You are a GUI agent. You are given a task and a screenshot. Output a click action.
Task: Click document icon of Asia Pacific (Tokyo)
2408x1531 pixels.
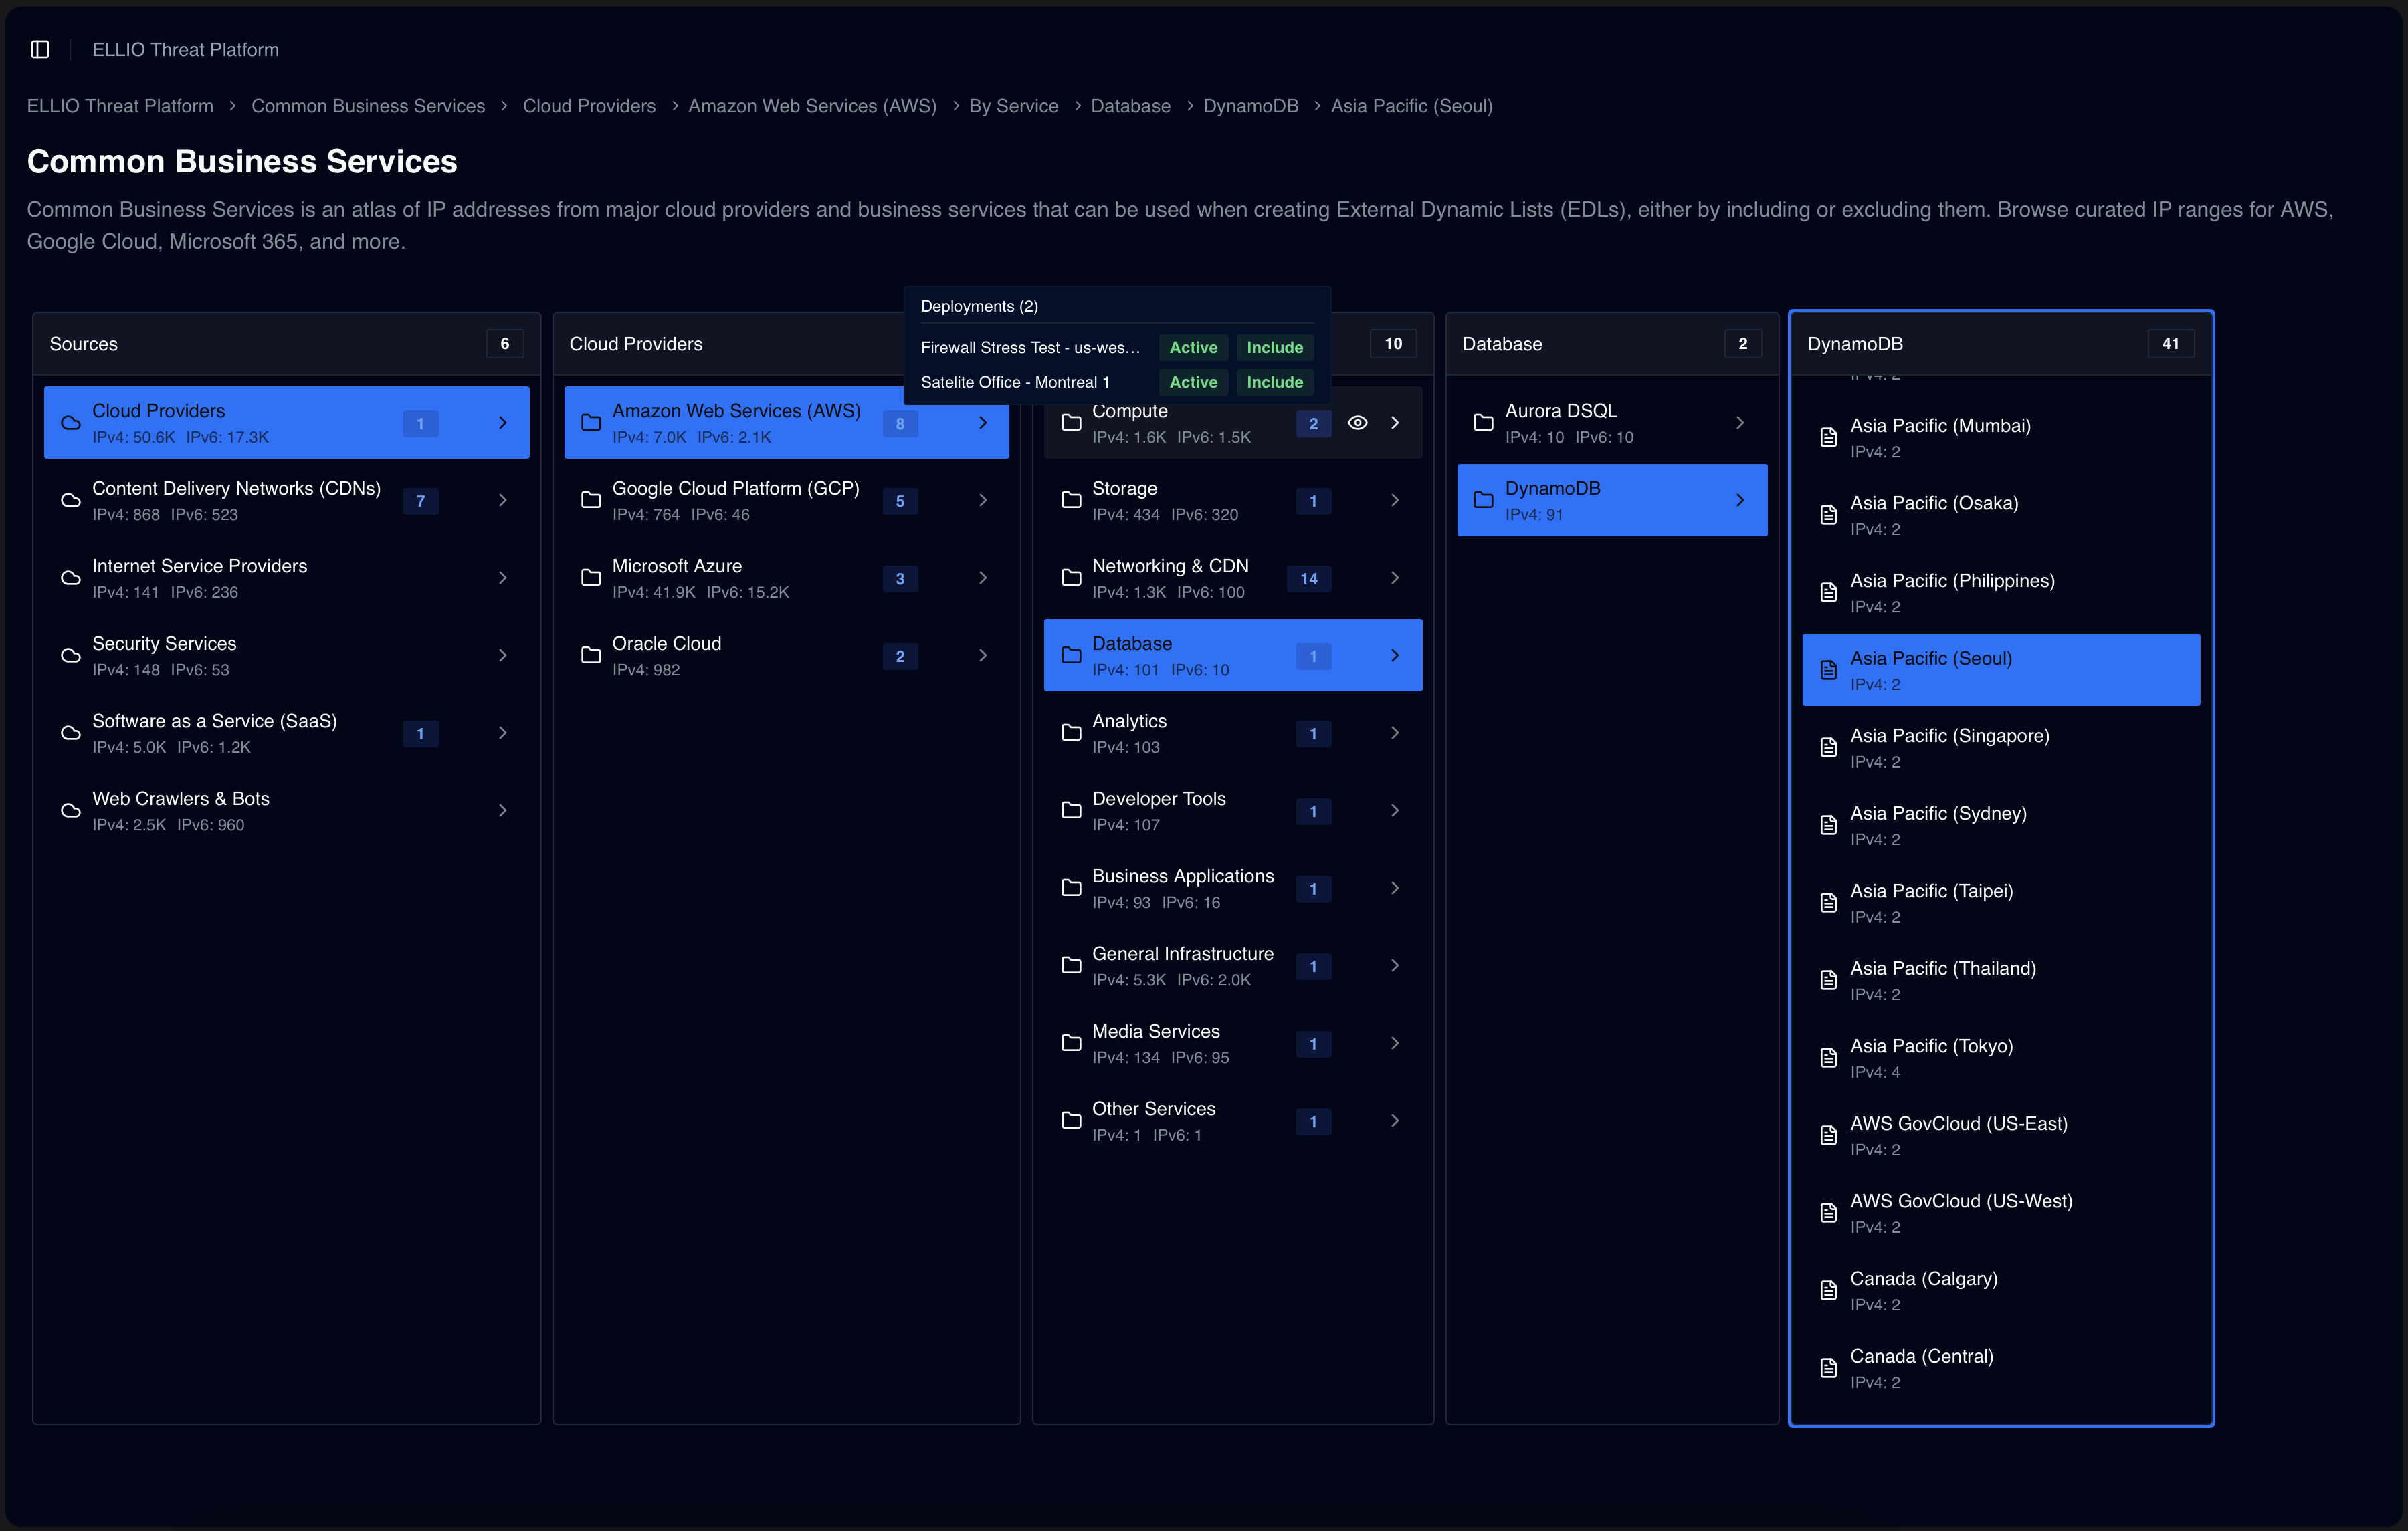click(x=1828, y=1058)
